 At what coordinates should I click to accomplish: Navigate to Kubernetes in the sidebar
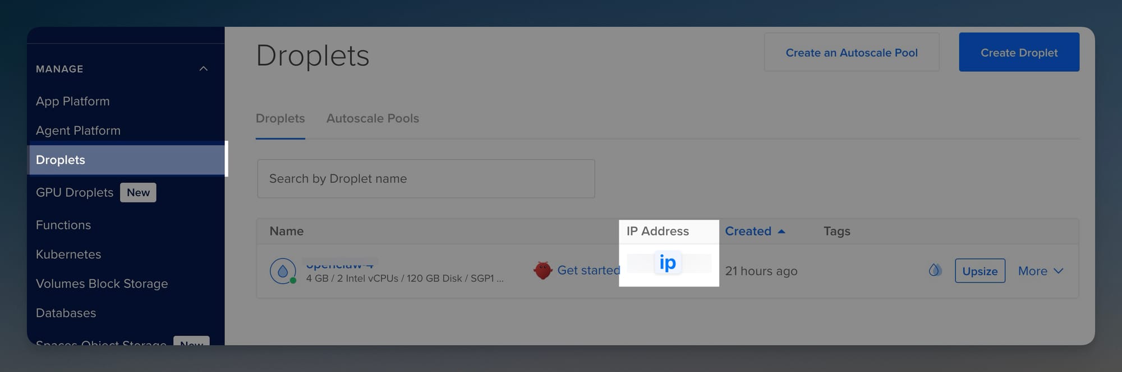click(x=68, y=254)
